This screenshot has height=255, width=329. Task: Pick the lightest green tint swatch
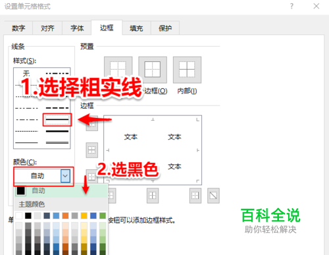point(103,225)
